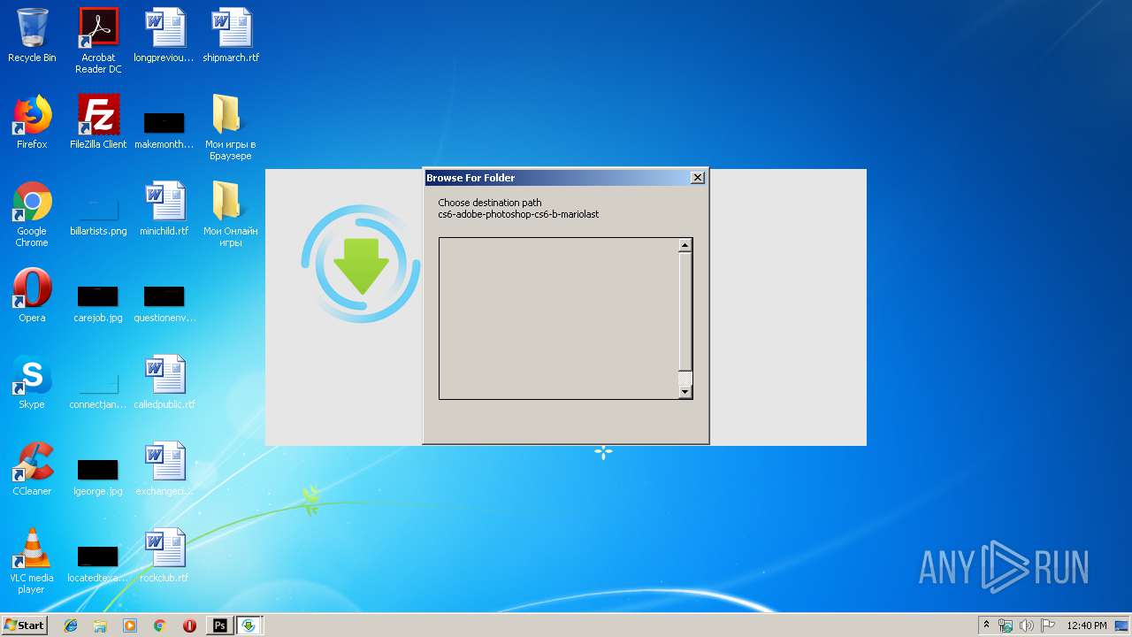Click the folder tree scrollbar thumb
Image resolution: width=1132 pixels, height=637 pixels.
(685, 311)
